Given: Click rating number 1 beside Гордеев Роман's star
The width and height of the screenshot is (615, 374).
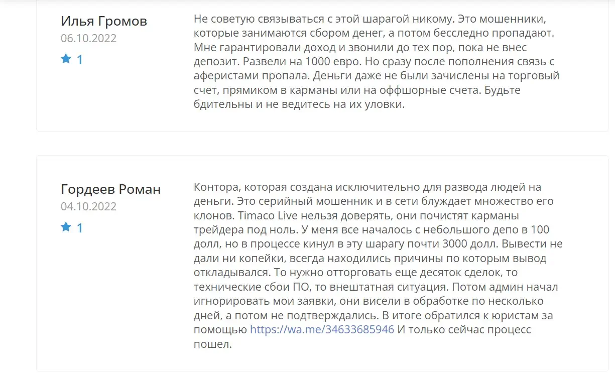Looking at the screenshot, I should [79, 228].
